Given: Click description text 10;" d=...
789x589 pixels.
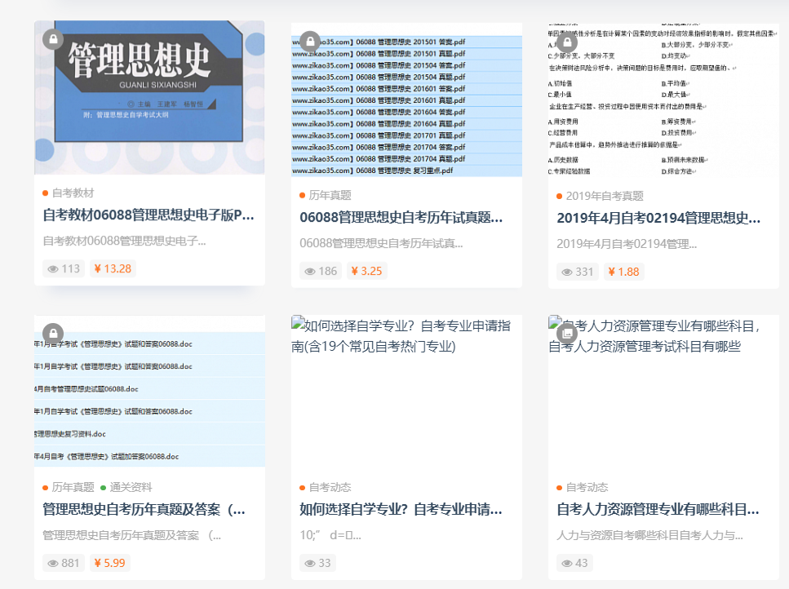Looking at the screenshot, I should coord(330,535).
